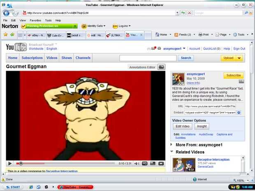Open Identity Safe dropdown arrow

coord(104,26)
